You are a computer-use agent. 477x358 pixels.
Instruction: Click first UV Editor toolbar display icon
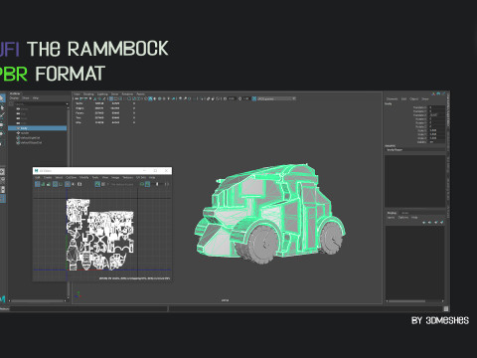[37, 184]
